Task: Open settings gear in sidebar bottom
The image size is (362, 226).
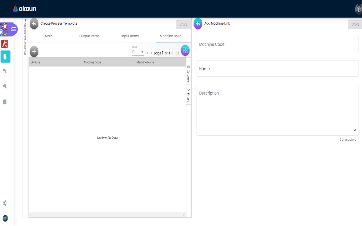Action: [x=5, y=203]
